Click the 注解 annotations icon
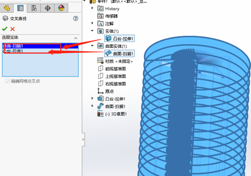251x176 pixels. pyautogui.click(x=101, y=23)
